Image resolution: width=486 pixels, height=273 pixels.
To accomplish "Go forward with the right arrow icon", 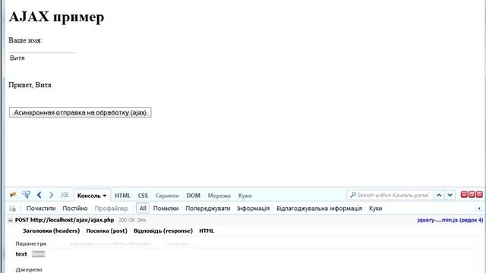I will 52,195.
